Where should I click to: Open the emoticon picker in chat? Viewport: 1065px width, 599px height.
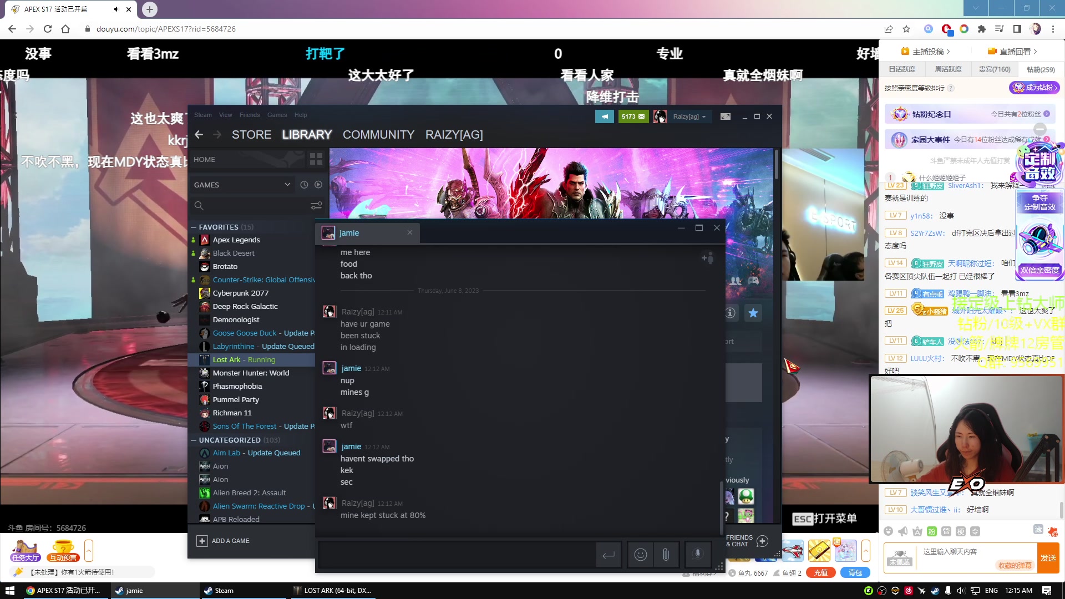point(641,555)
